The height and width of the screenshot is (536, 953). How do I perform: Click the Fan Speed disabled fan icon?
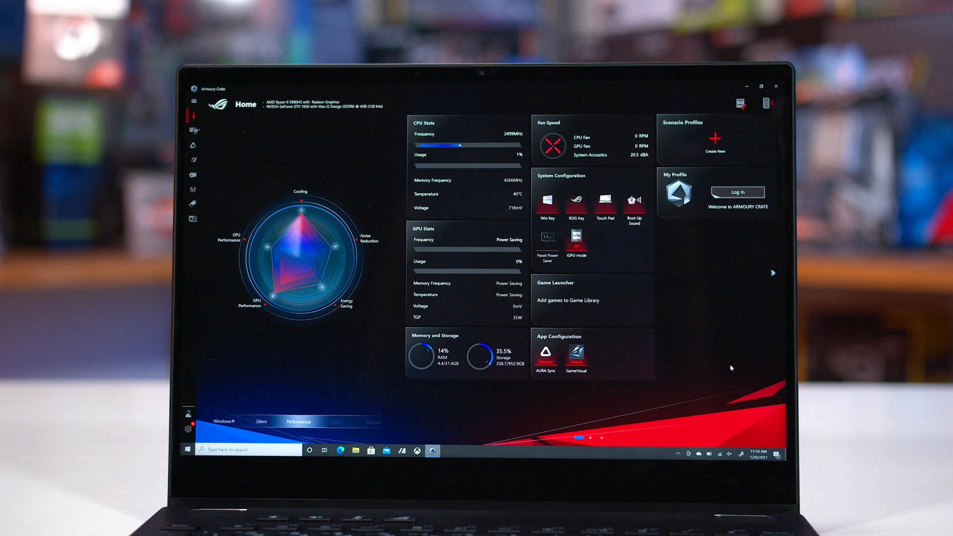[x=553, y=146]
